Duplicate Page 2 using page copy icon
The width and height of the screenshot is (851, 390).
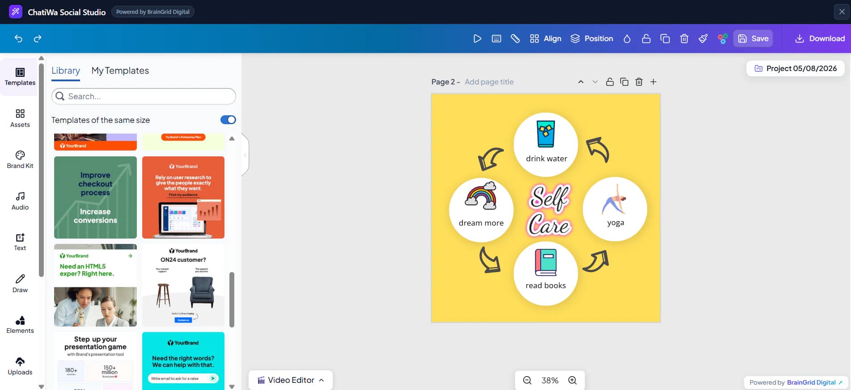[x=624, y=82]
